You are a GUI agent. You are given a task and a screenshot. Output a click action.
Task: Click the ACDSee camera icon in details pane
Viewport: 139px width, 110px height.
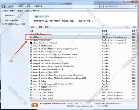click(34, 105)
